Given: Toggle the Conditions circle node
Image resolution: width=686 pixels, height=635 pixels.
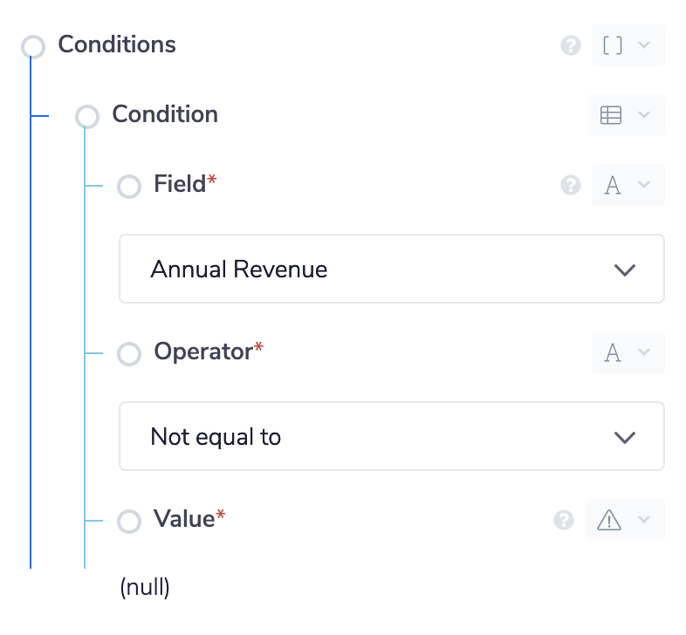Looking at the screenshot, I should point(33,47).
